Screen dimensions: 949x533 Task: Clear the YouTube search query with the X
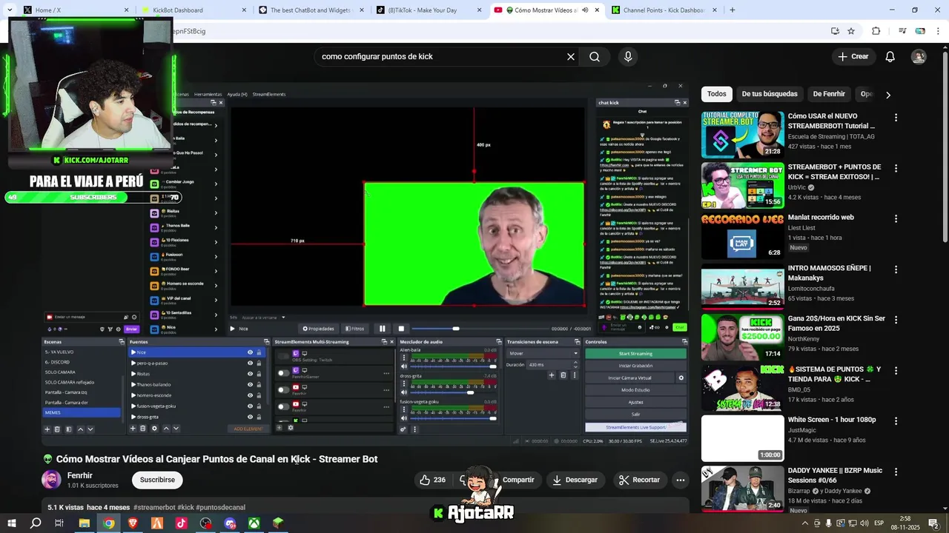coord(571,56)
